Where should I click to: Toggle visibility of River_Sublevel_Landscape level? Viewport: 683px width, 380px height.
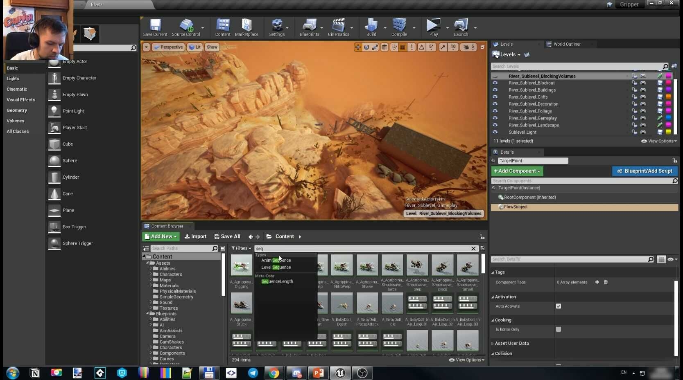click(x=495, y=125)
